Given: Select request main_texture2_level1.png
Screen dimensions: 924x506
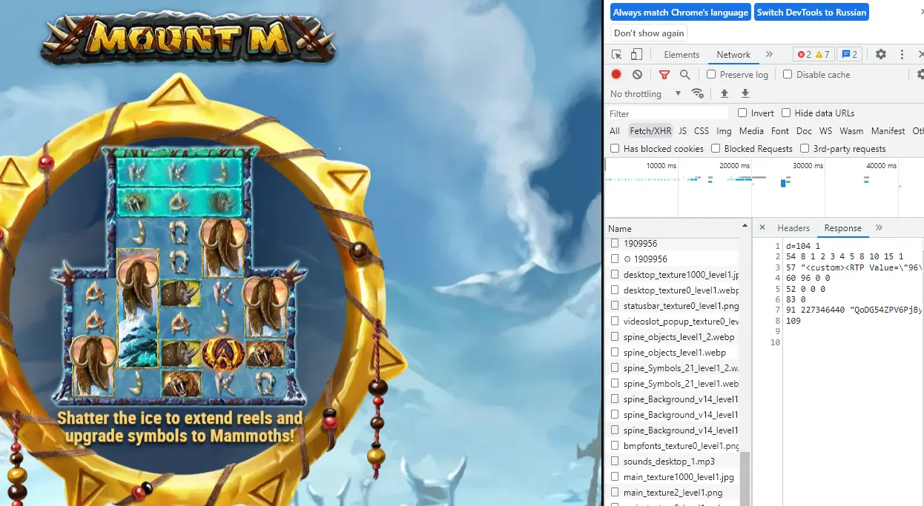Looking at the screenshot, I should coord(672,493).
